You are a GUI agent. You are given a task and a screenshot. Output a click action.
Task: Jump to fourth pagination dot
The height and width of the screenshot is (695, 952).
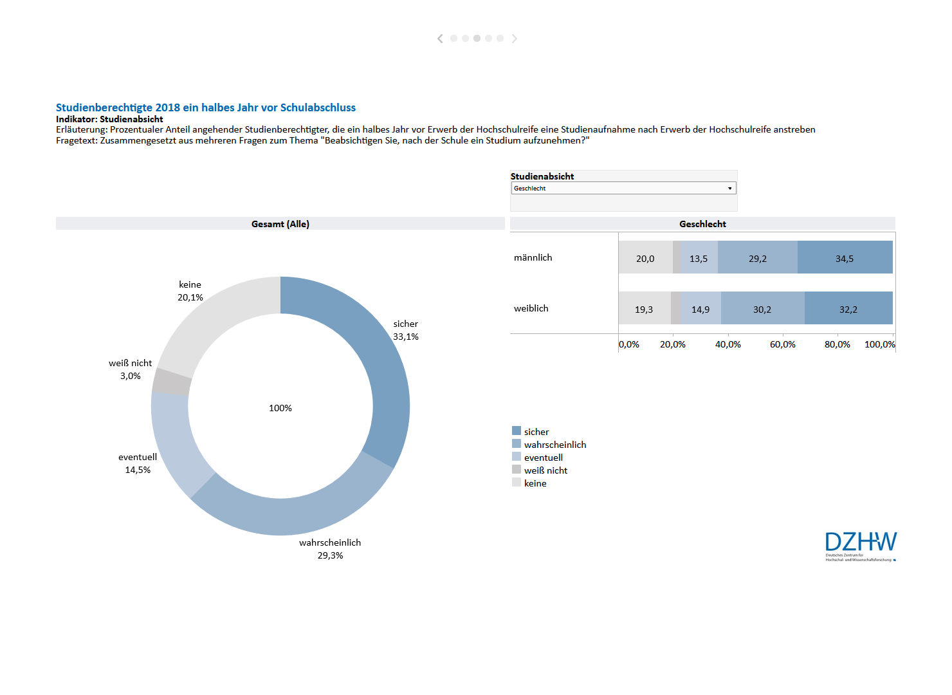click(488, 39)
